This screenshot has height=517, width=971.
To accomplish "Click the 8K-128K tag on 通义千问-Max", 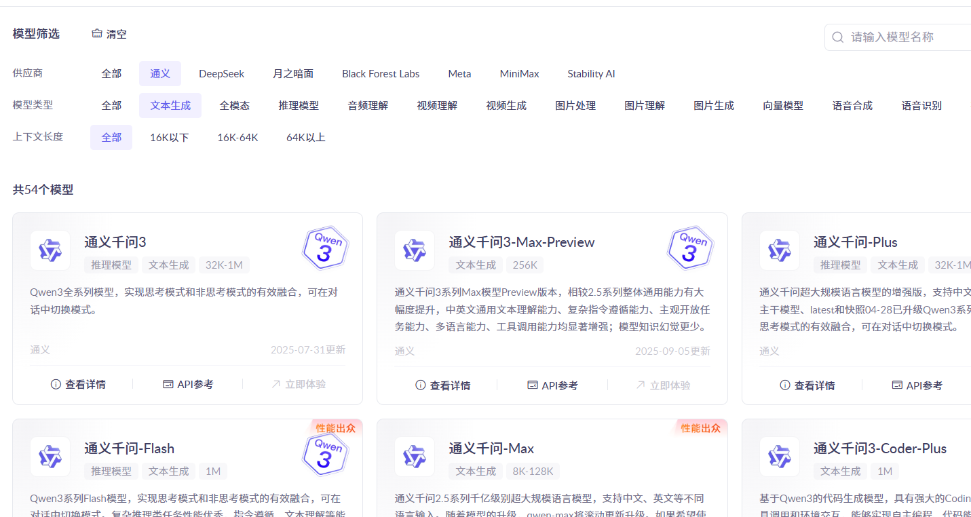I will coord(533,472).
